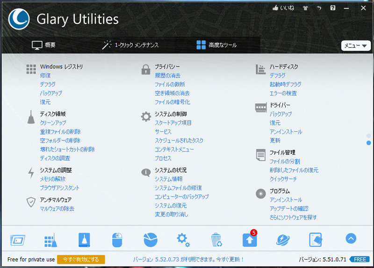
Task: Open the first bottom toolbar screen icon
Action: (x=18, y=240)
